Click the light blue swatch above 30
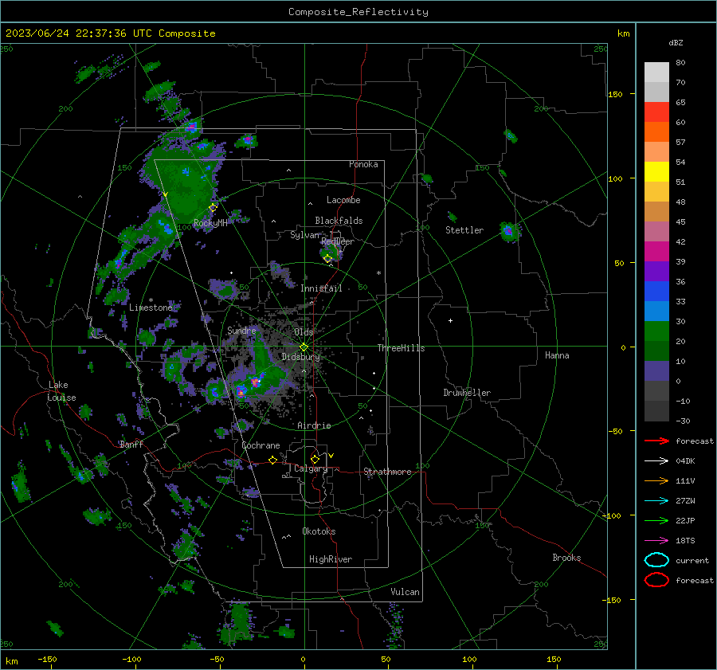The width and height of the screenshot is (717, 670). (x=656, y=311)
